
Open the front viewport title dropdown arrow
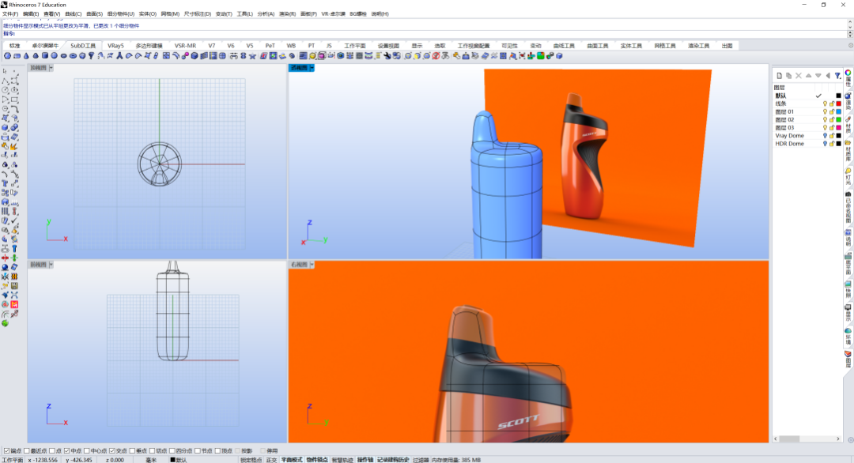tap(51, 265)
